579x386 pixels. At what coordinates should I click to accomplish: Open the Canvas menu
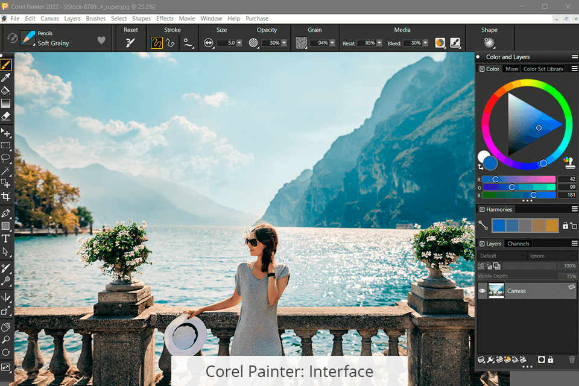(49, 19)
